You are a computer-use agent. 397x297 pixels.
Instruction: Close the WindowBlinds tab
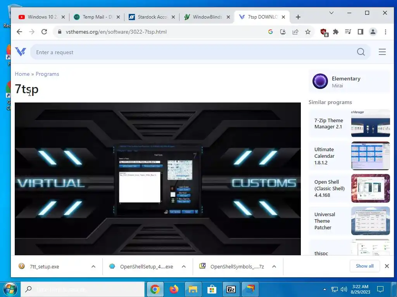228,17
